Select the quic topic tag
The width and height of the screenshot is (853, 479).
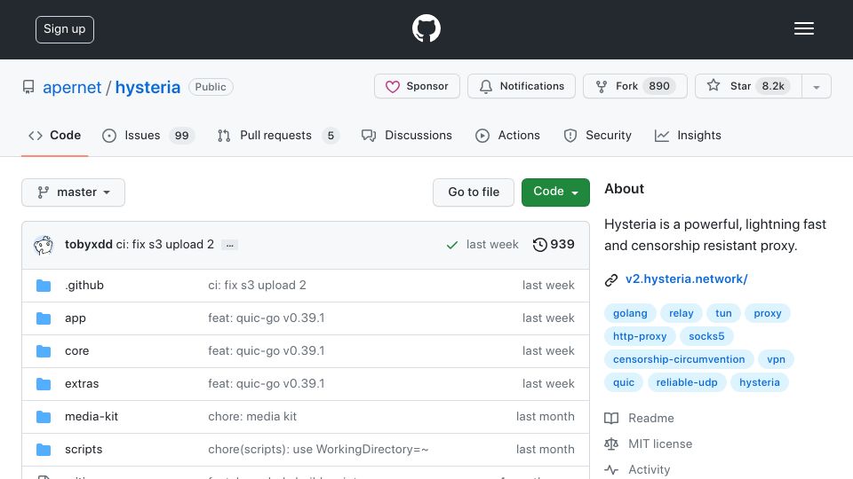[624, 382]
